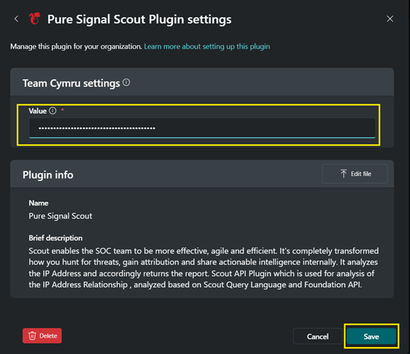Click the 'Plugin info' heading
Screen dimensions: 410x354
pos(48,175)
